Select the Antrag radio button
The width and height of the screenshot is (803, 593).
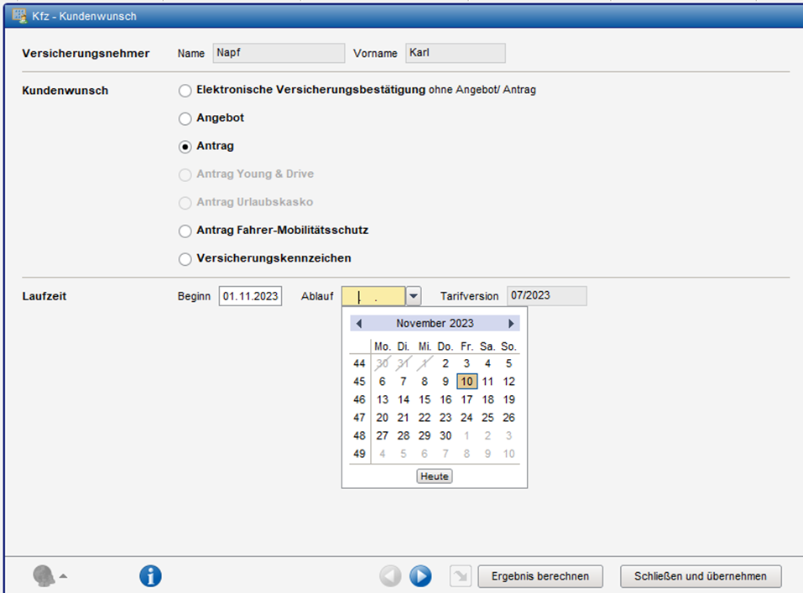185,147
